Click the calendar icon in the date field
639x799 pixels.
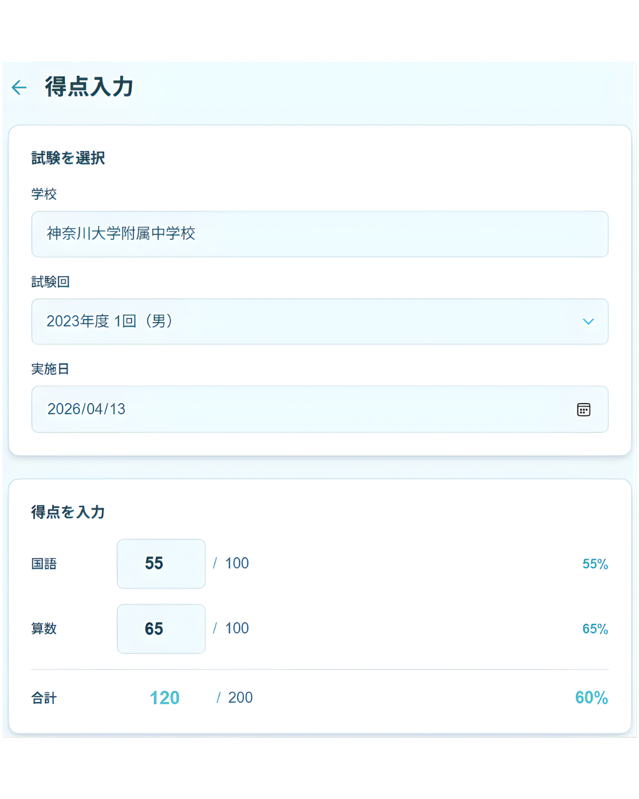tap(583, 409)
